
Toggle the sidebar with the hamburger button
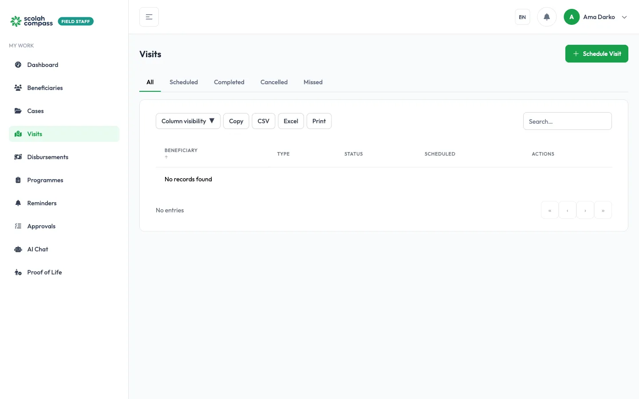coord(149,17)
